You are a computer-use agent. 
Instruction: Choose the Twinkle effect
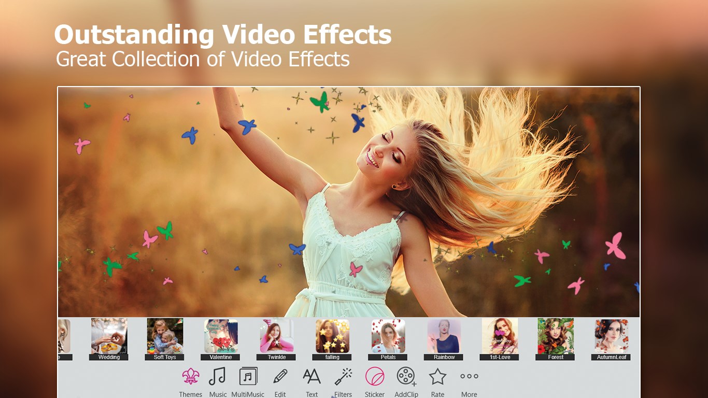coord(276,337)
